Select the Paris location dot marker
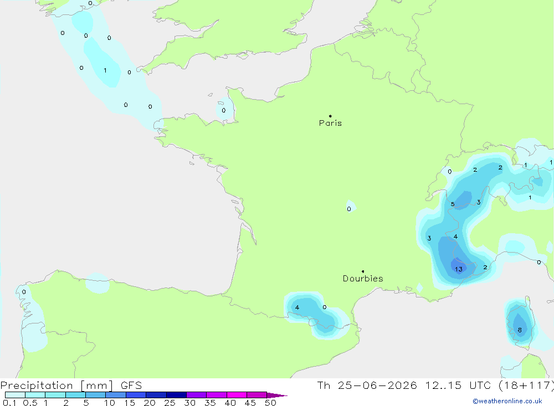Image resolution: width=554 pixels, height=406 pixels. (330, 116)
